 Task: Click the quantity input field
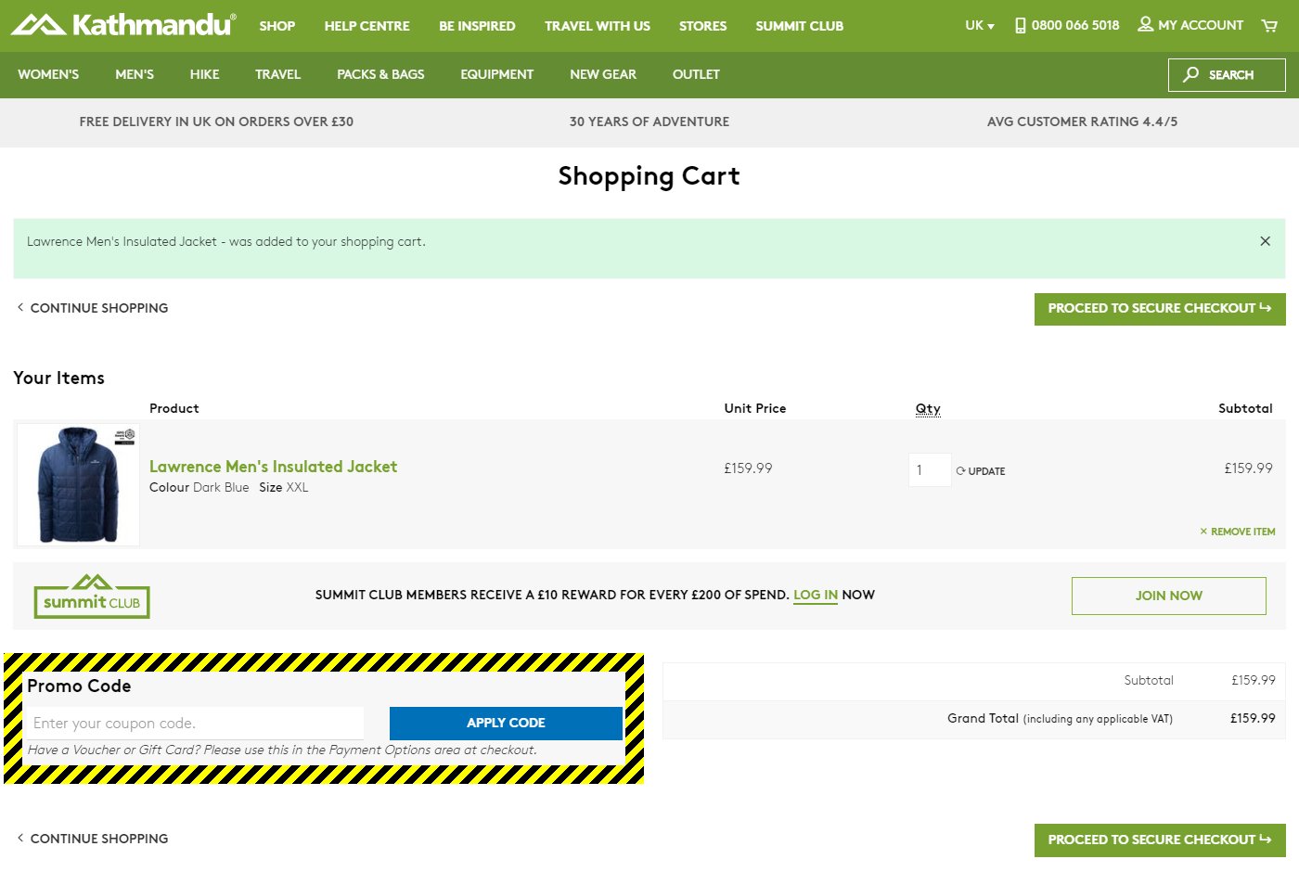(x=930, y=470)
